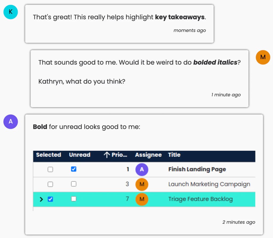Click the Selected column header
This screenshot has width=273, height=238.
(49, 155)
